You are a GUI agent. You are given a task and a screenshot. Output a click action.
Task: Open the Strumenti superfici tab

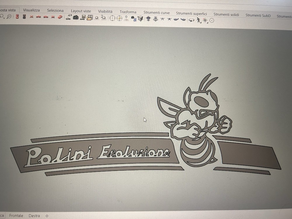click(x=192, y=14)
